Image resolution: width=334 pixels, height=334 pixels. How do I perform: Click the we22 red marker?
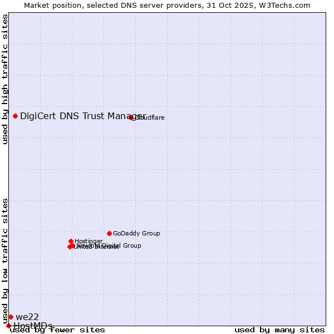(11, 317)
